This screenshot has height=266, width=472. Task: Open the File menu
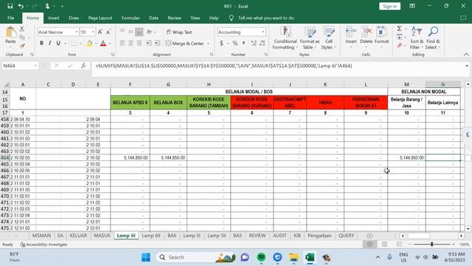click(x=11, y=18)
